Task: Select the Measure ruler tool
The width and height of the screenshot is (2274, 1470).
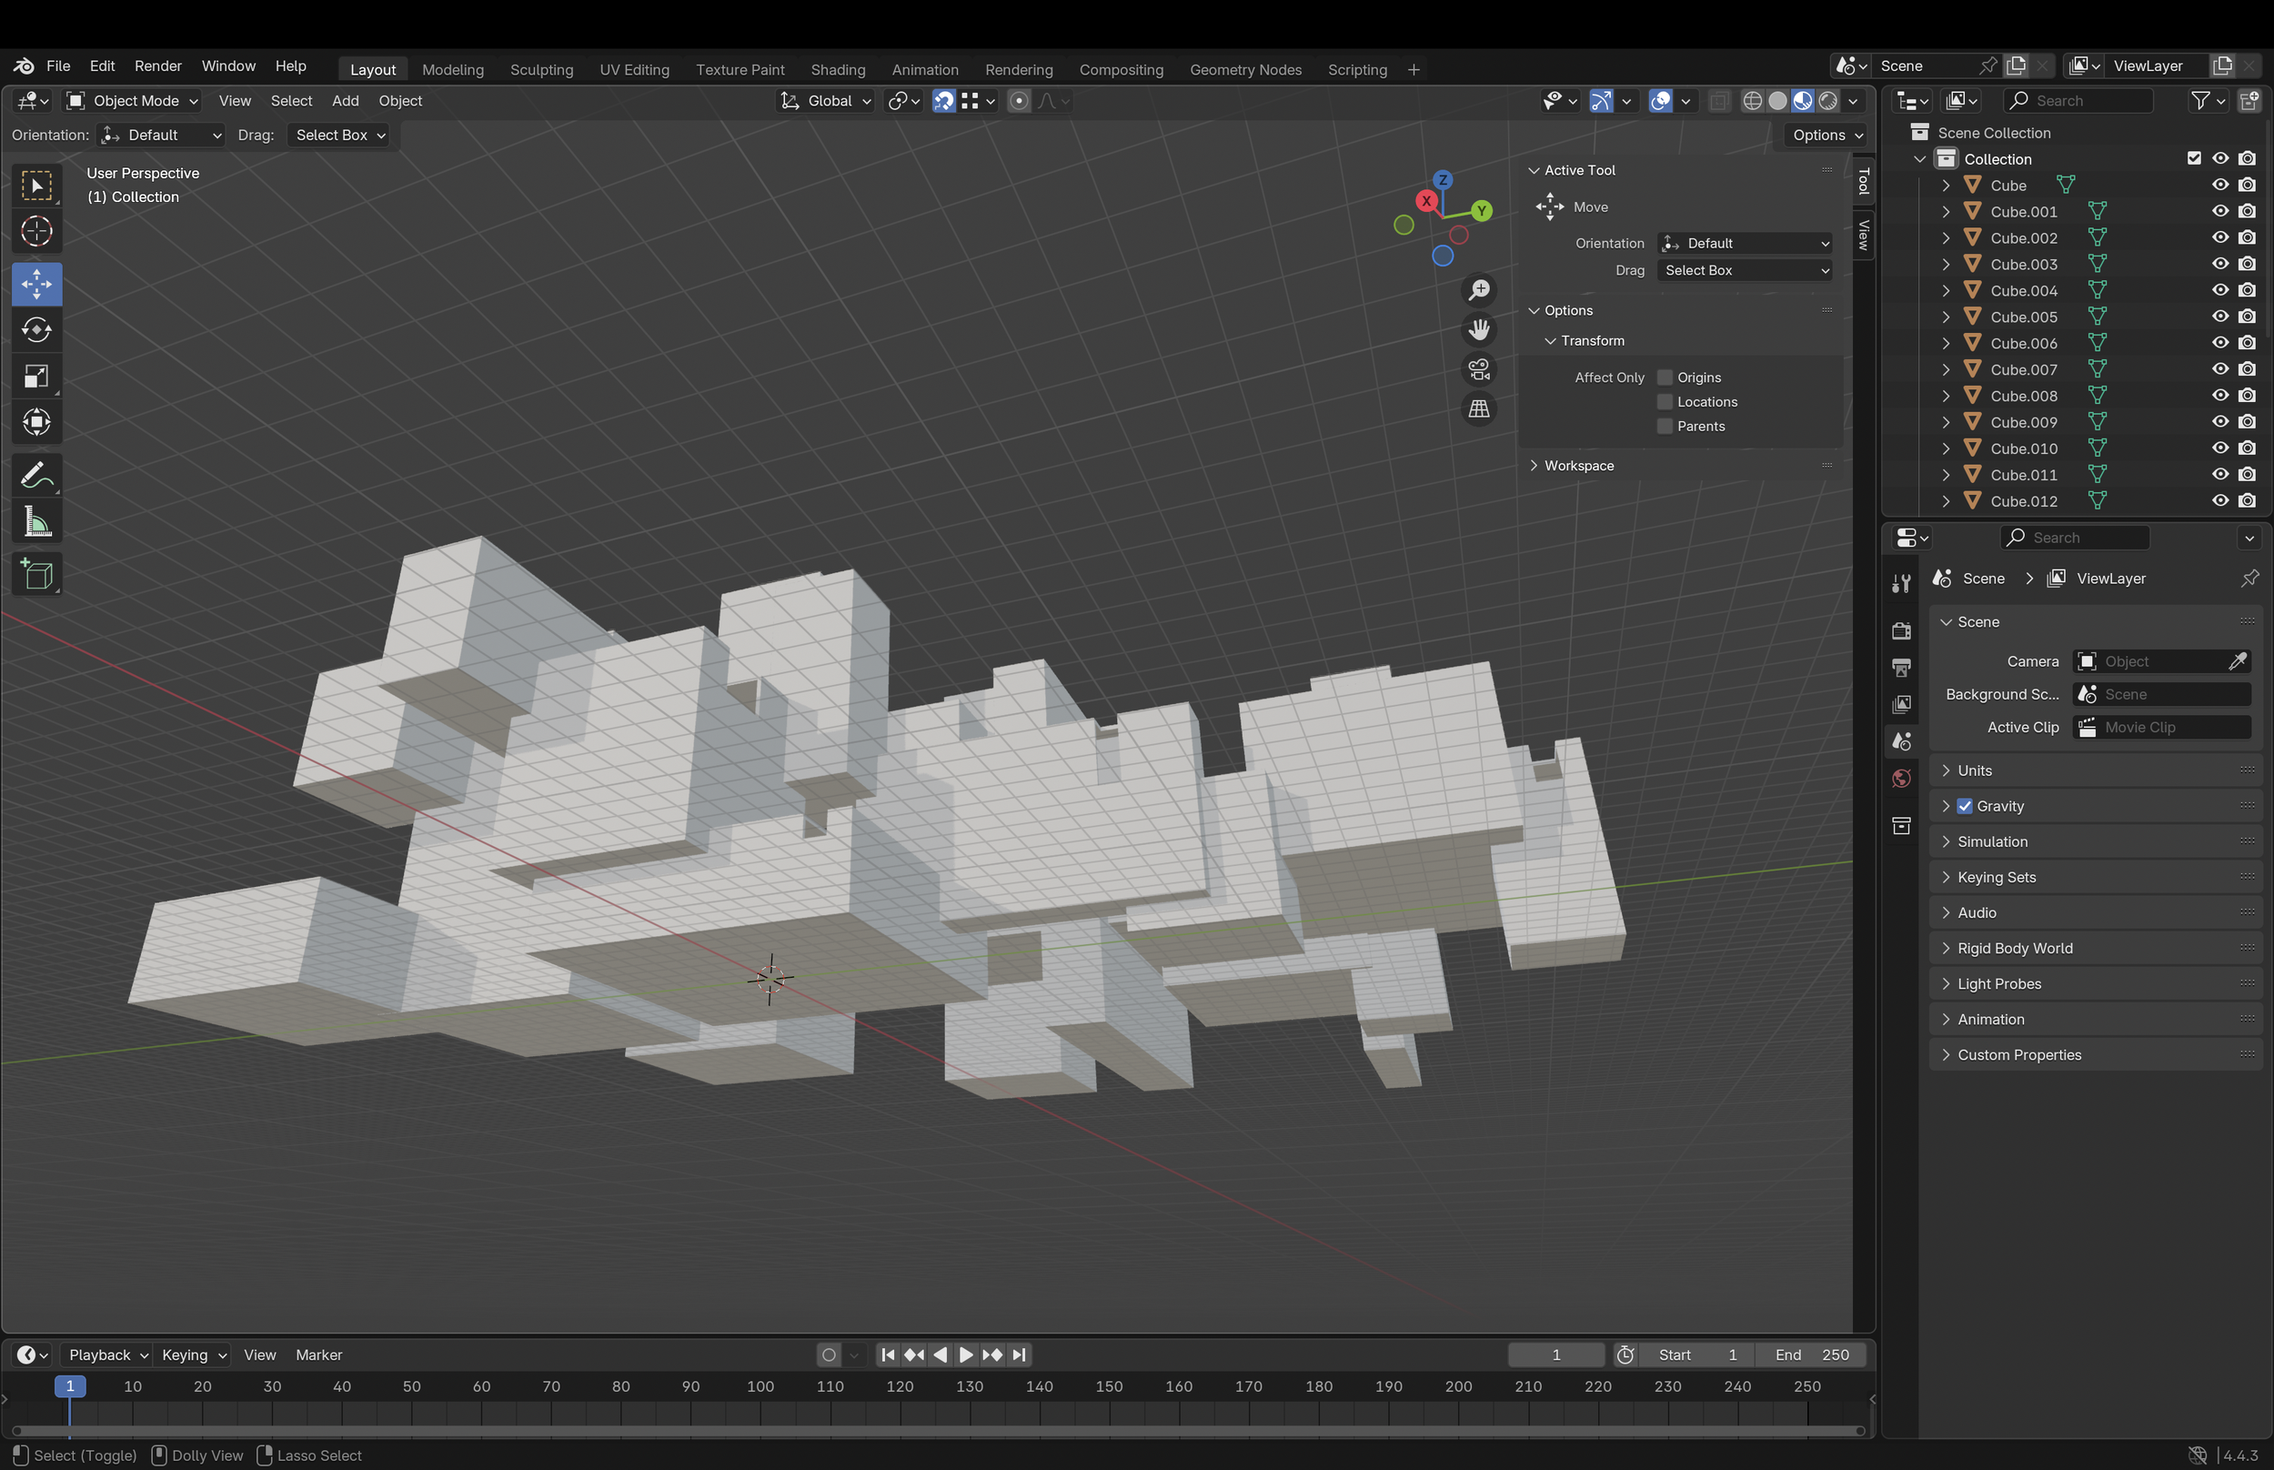Action: pyautogui.click(x=36, y=522)
